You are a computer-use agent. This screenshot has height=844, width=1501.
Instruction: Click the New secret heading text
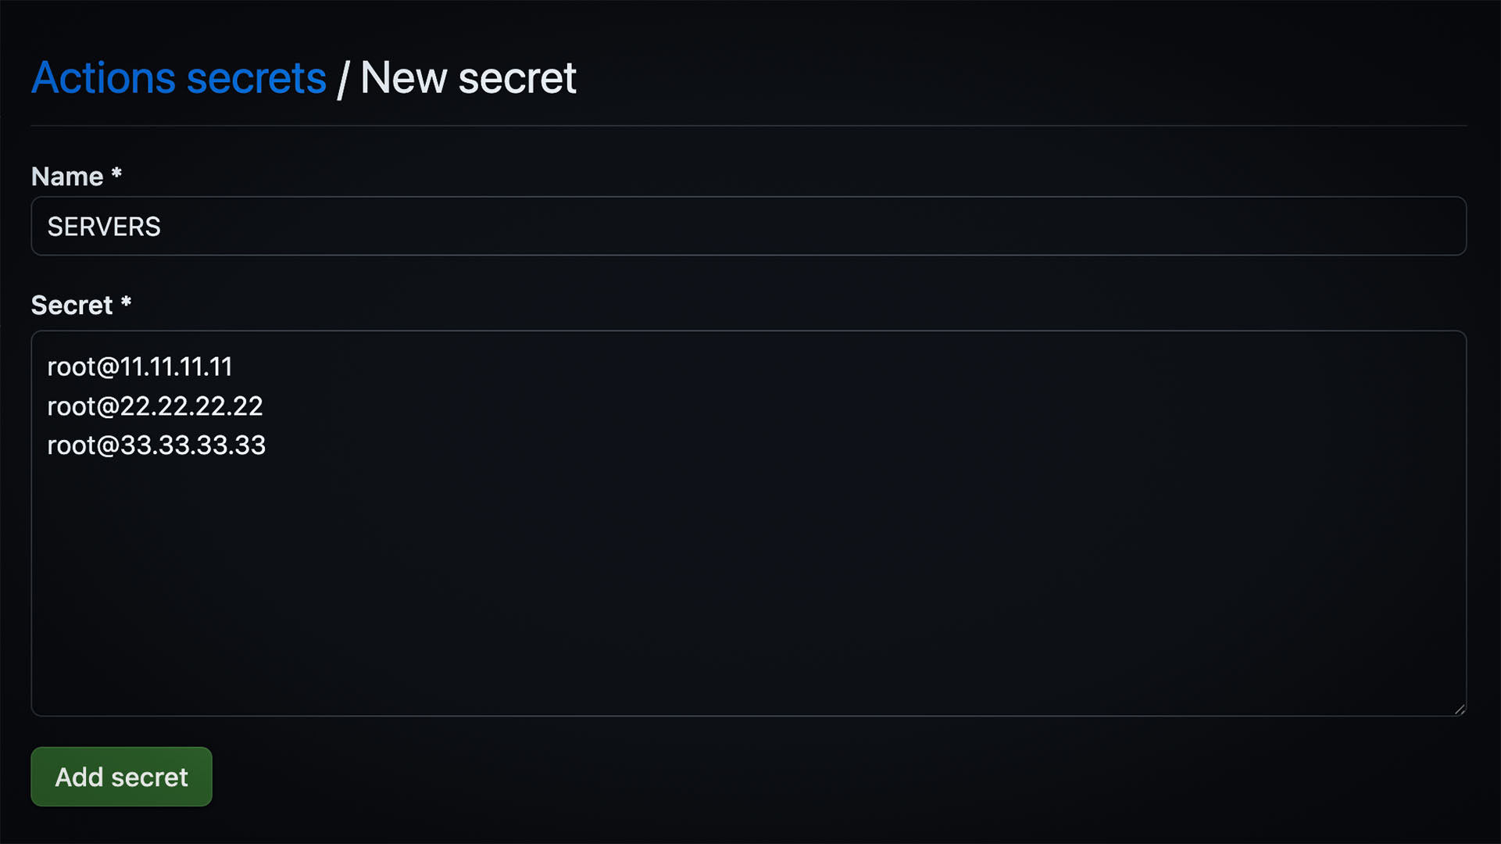pyautogui.click(x=467, y=77)
